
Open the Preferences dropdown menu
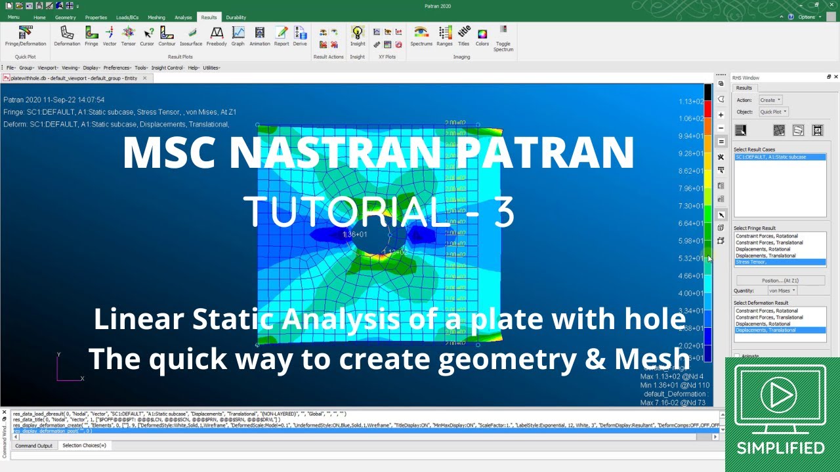coord(118,68)
